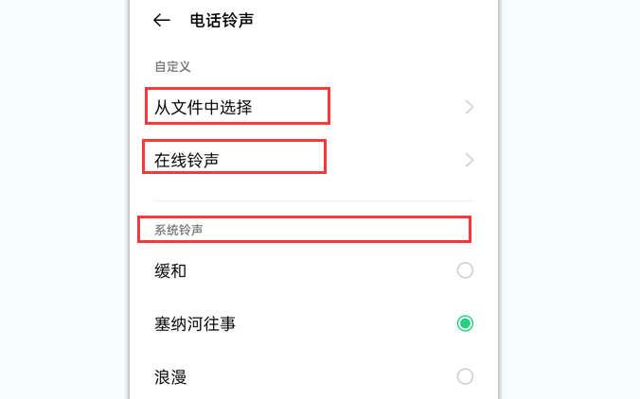
Task: Click the 缓和 ringtone name
Action: tap(171, 271)
